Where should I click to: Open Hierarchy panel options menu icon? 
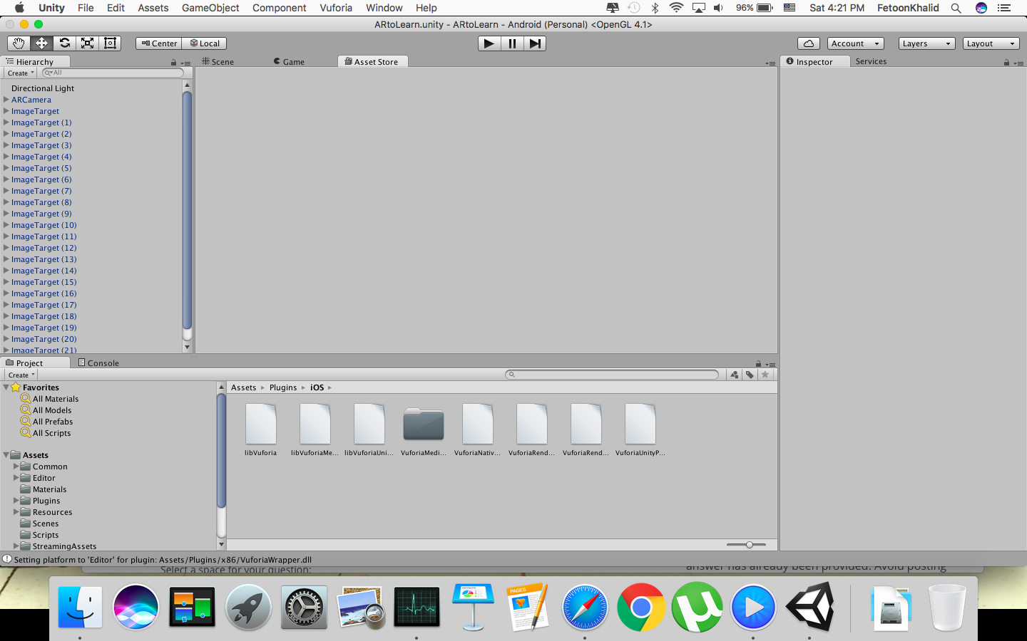tap(186, 63)
